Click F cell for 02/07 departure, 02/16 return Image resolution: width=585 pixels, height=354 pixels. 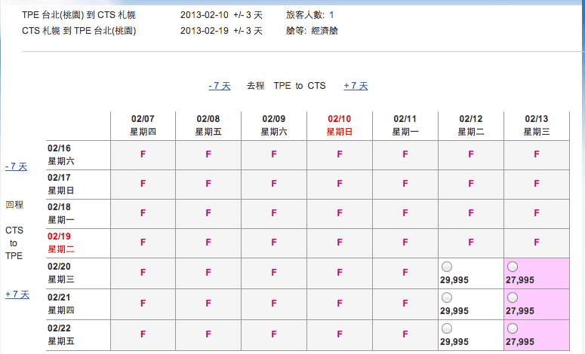pos(143,154)
